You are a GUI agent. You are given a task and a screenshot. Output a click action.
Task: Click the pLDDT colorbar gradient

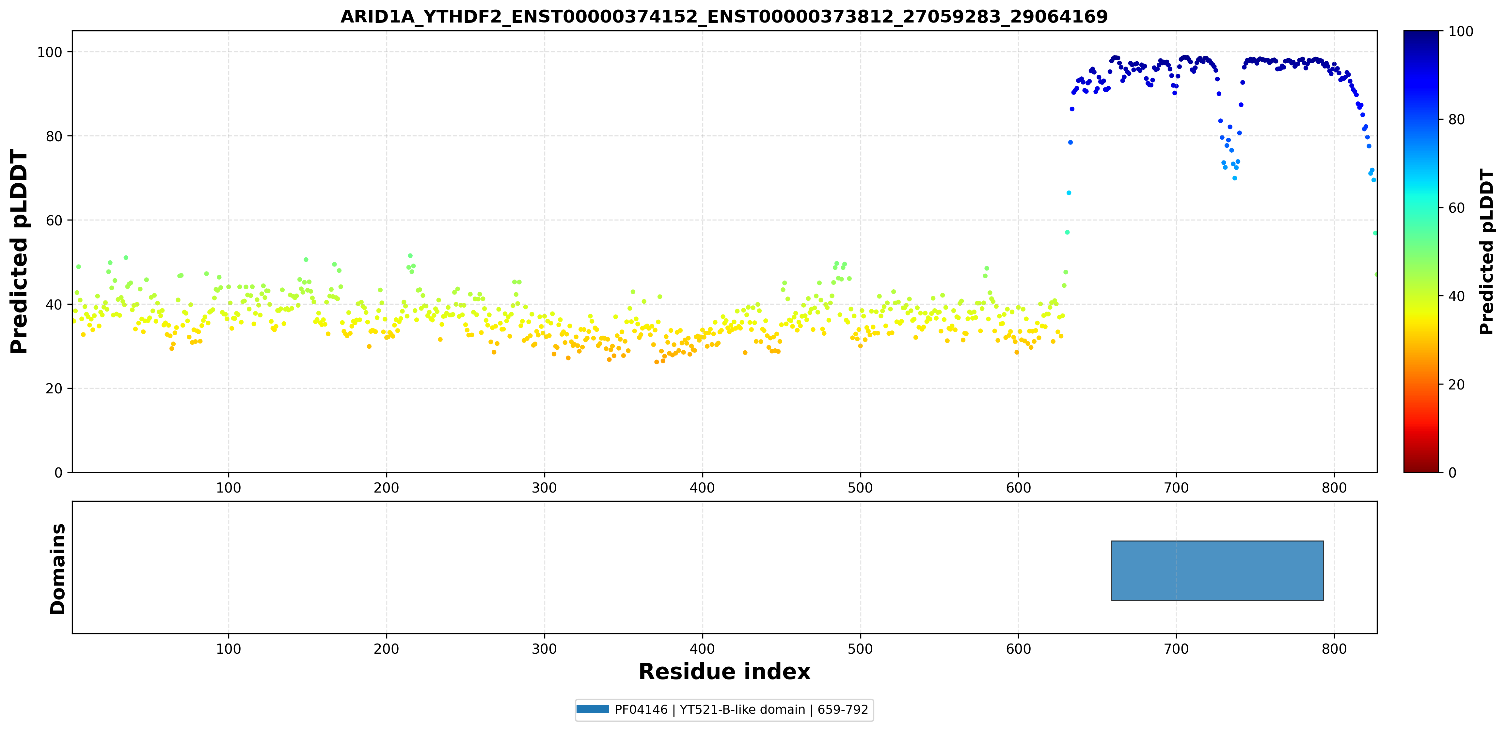[x=1421, y=251]
